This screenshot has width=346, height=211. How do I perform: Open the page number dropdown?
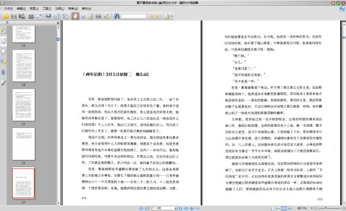coord(176,208)
